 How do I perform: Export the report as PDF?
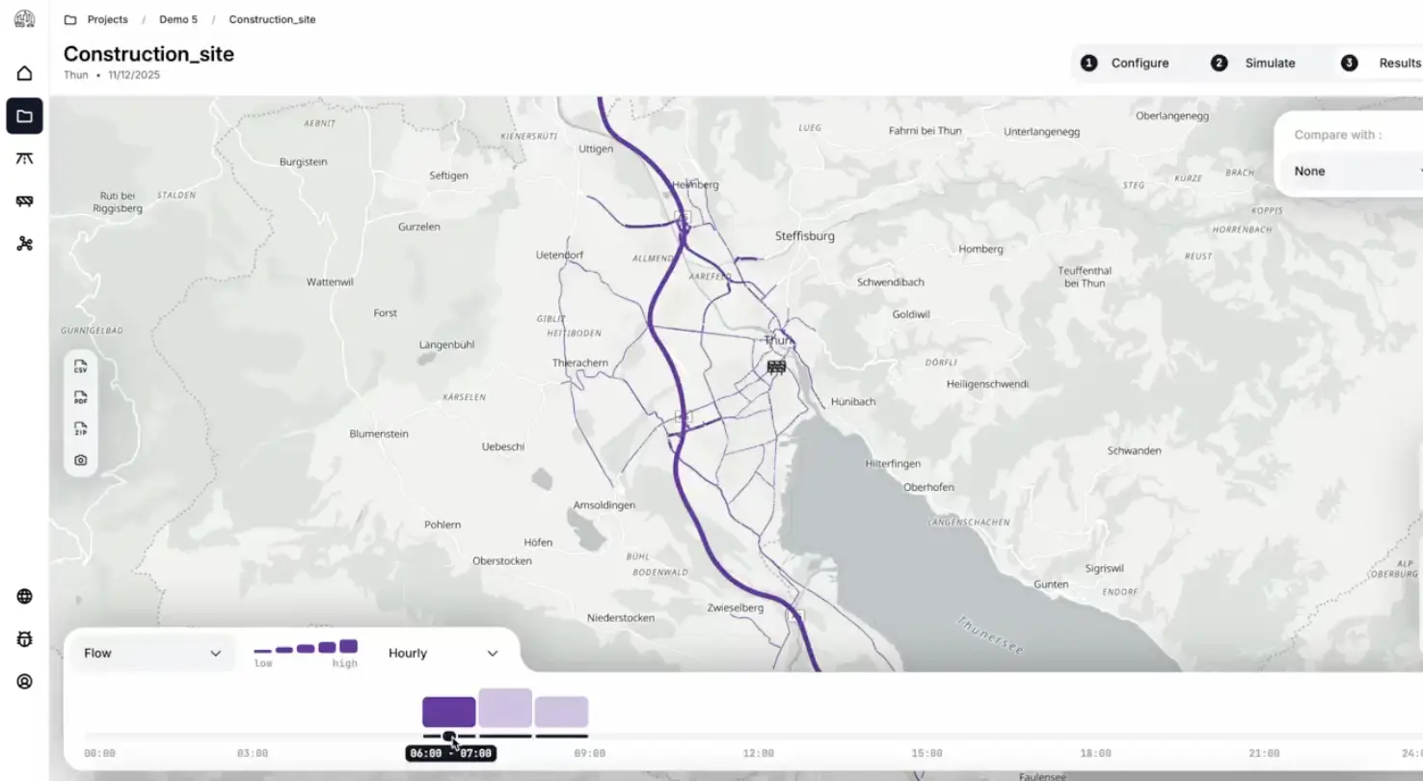(x=81, y=396)
